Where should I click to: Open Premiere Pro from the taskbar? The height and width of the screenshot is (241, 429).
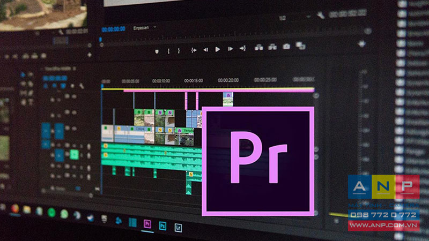click(147, 224)
